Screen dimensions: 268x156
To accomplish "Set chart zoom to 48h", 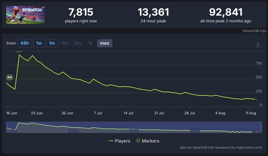I will (x=25, y=43).
